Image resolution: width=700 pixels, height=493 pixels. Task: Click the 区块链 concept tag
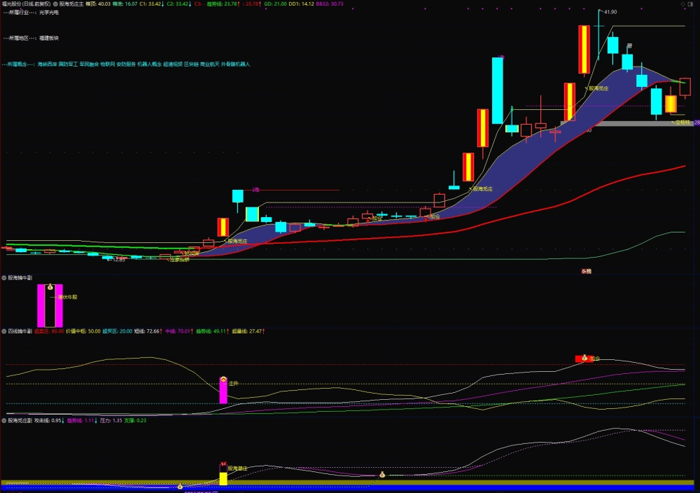(191, 64)
